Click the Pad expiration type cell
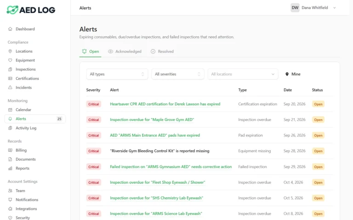353x220 pixels. (x=251, y=135)
